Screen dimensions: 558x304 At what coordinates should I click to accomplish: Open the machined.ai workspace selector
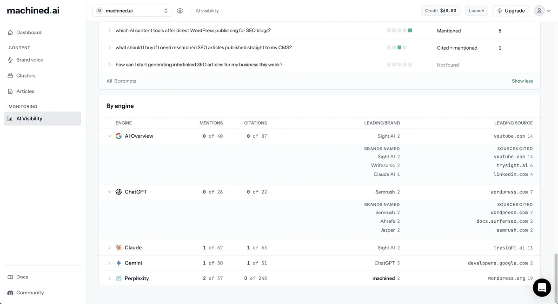[x=132, y=11]
